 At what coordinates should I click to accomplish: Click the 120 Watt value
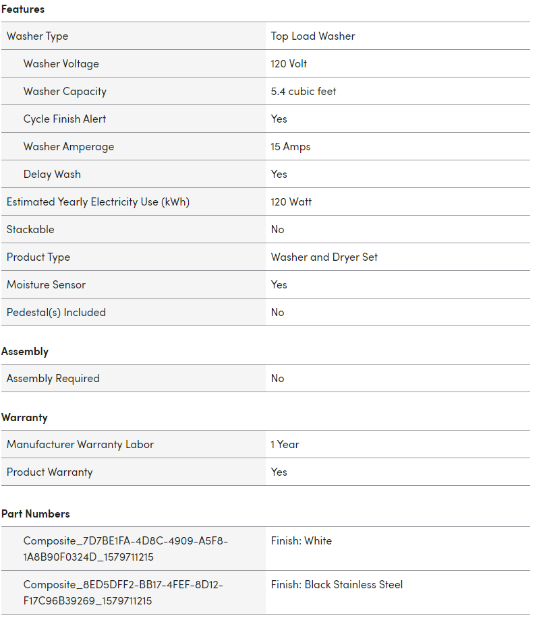pyautogui.click(x=291, y=202)
